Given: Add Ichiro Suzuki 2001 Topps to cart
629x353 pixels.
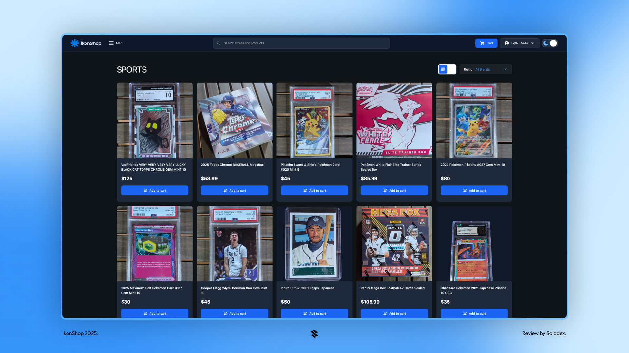Looking at the screenshot, I should 314,313.
